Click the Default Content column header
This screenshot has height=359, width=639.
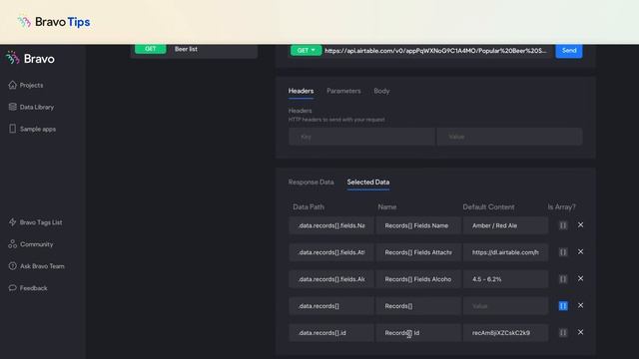[488, 206]
